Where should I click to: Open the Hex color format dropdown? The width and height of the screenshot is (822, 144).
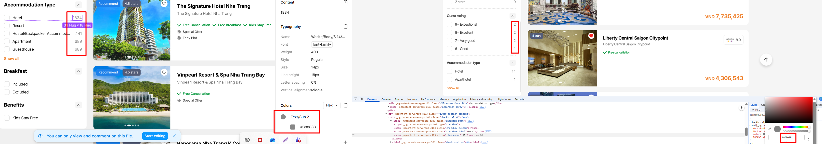pyautogui.click(x=332, y=105)
